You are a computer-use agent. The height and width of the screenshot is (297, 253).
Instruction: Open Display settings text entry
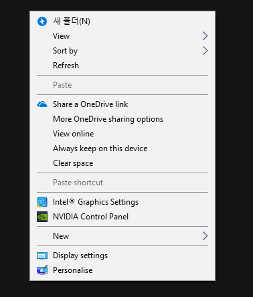[x=80, y=256]
